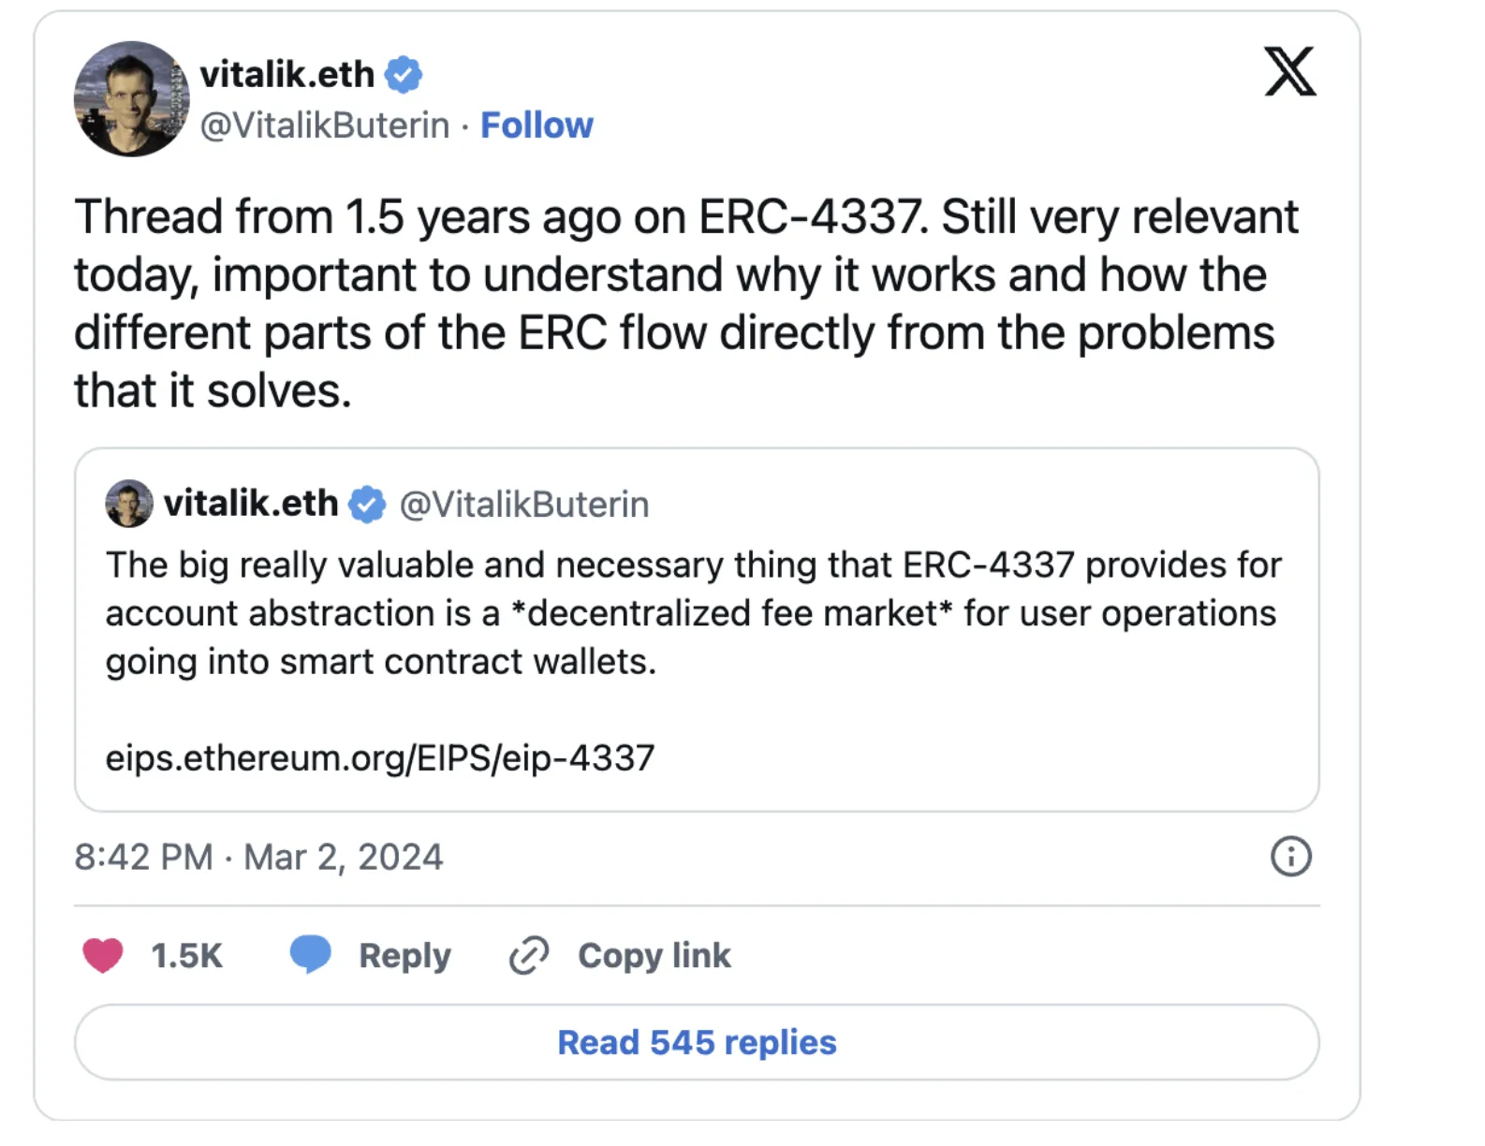Open small avatar in quoted tweet
The height and width of the screenshot is (1146, 1485).
(128, 504)
